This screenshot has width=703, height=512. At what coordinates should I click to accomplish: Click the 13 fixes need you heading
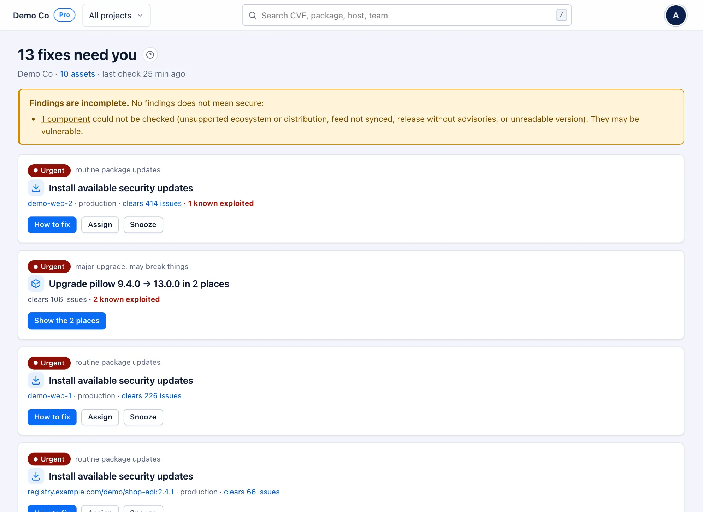(x=77, y=55)
